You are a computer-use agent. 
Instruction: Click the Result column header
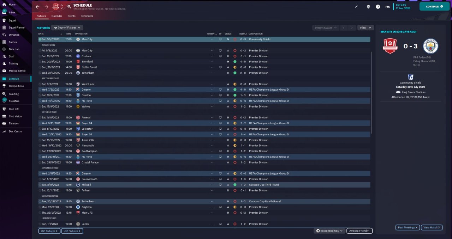pos(243,34)
